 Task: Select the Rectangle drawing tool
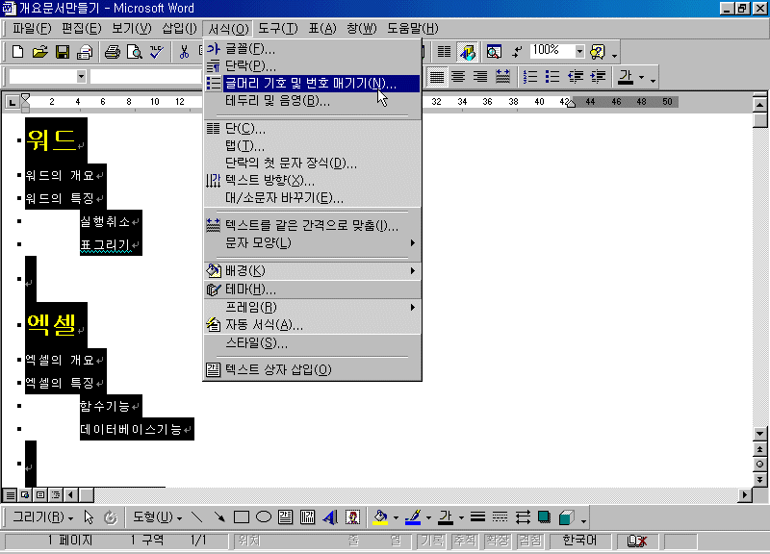(x=242, y=517)
